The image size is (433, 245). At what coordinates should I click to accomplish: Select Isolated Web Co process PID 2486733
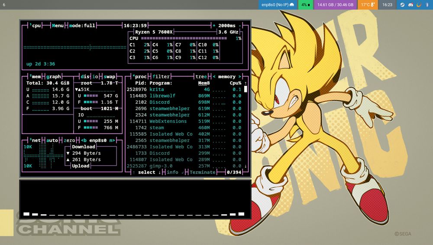pos(184,147)
